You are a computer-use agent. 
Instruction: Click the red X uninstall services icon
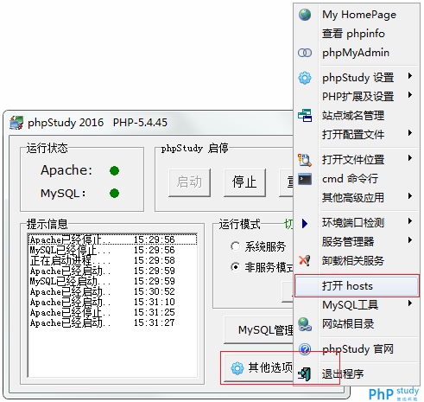pos(305,261)
